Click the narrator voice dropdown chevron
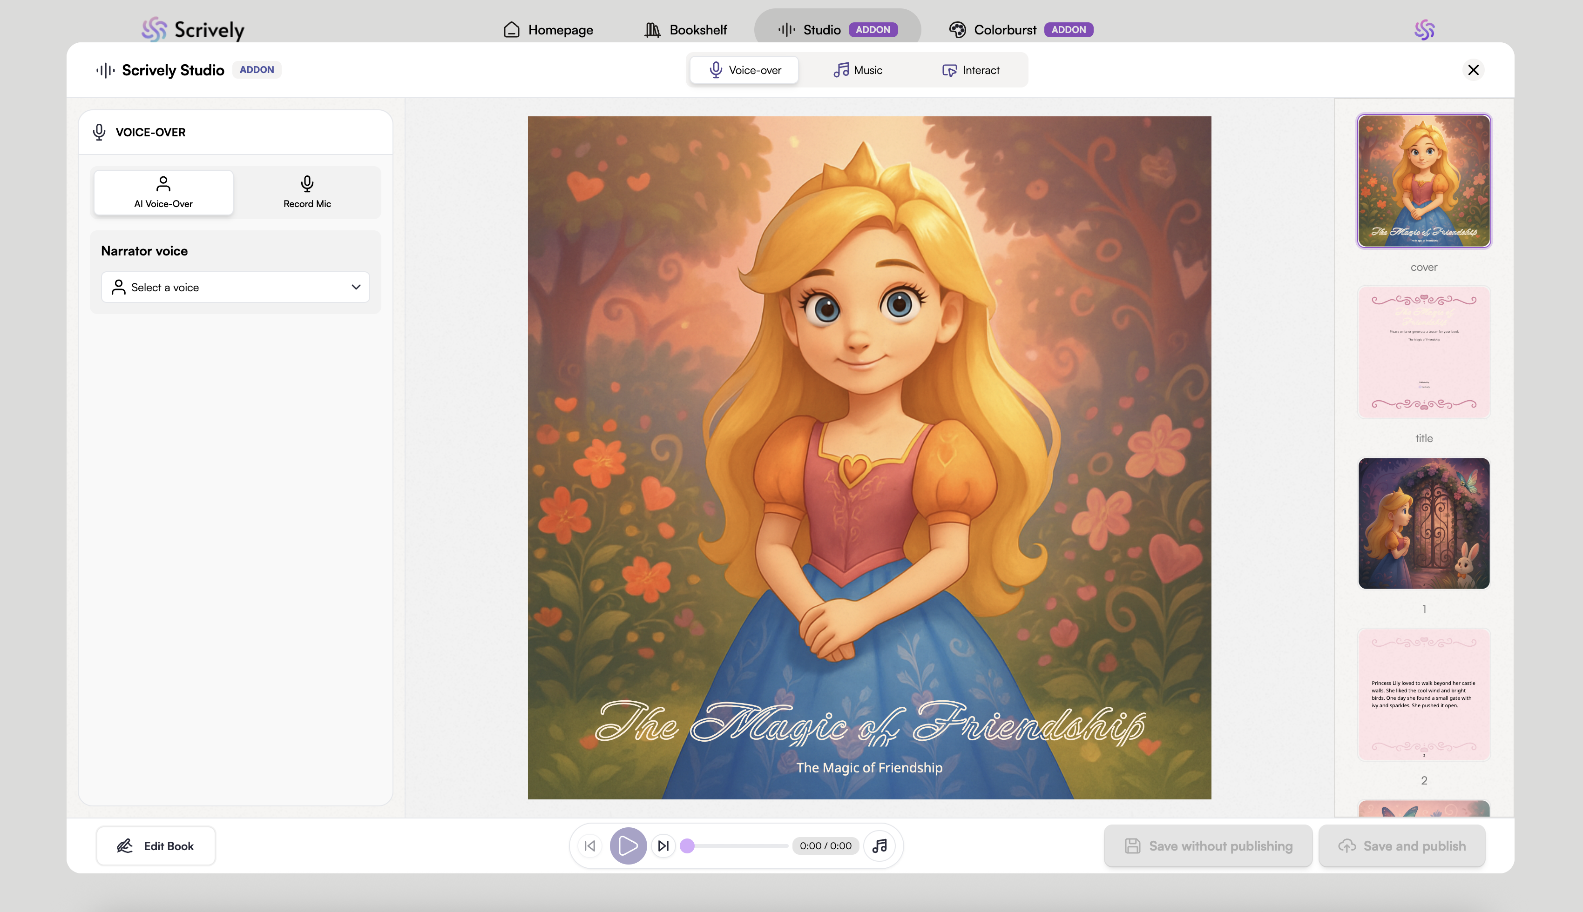The image size is (1583, 912). point(356,287)
